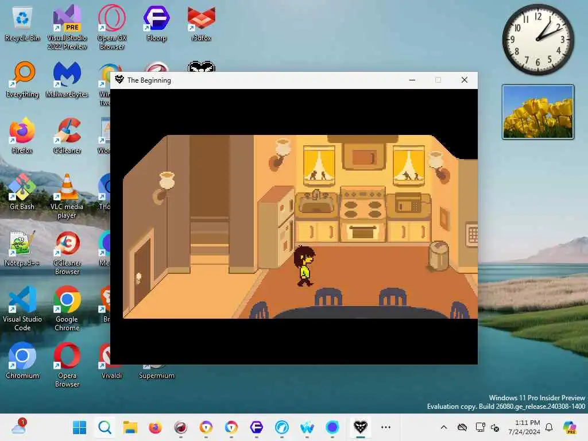Select the Google Chrome desktop icon
Viewport: 588px width, 441px height.
point(67,309)
